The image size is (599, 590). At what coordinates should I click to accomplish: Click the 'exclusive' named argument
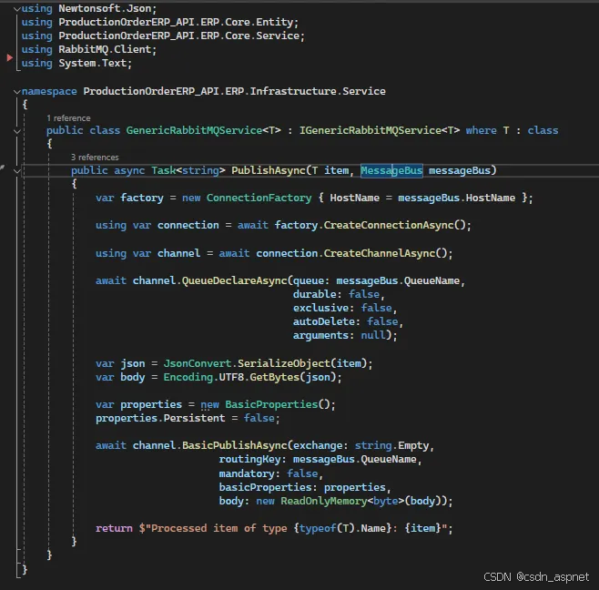tap(320, 308)
